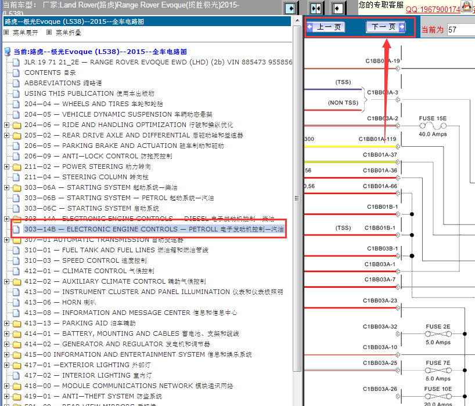This screenshot has height=406, width=475.
Task: Go to previous page with 上一页 button
Action: [326, 27]
